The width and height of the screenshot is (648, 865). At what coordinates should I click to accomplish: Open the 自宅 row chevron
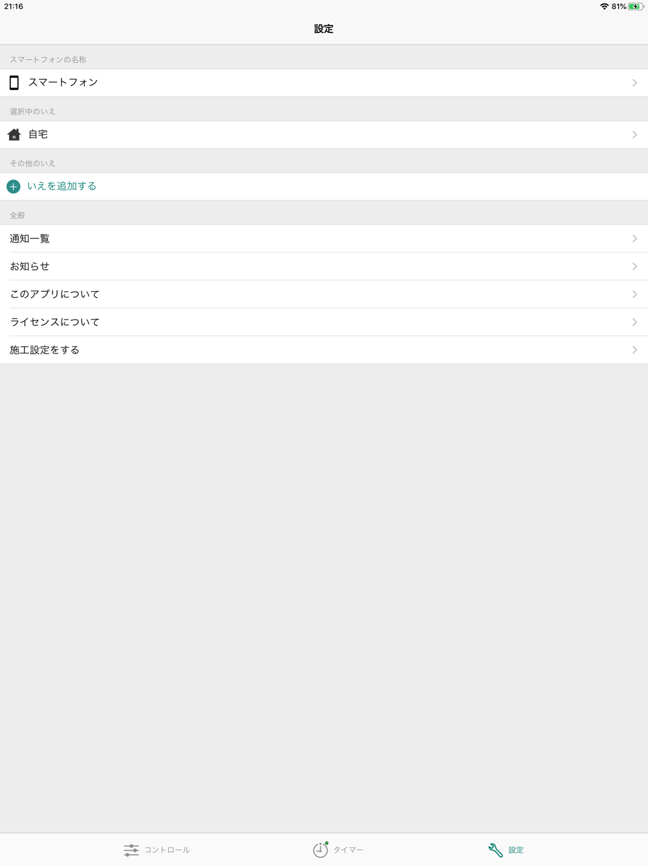tap(635, 135)
